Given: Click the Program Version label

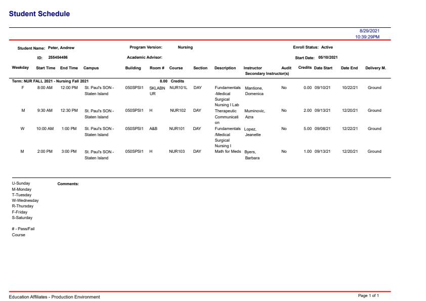Looking at the screenshot, I should click(146, 48).
